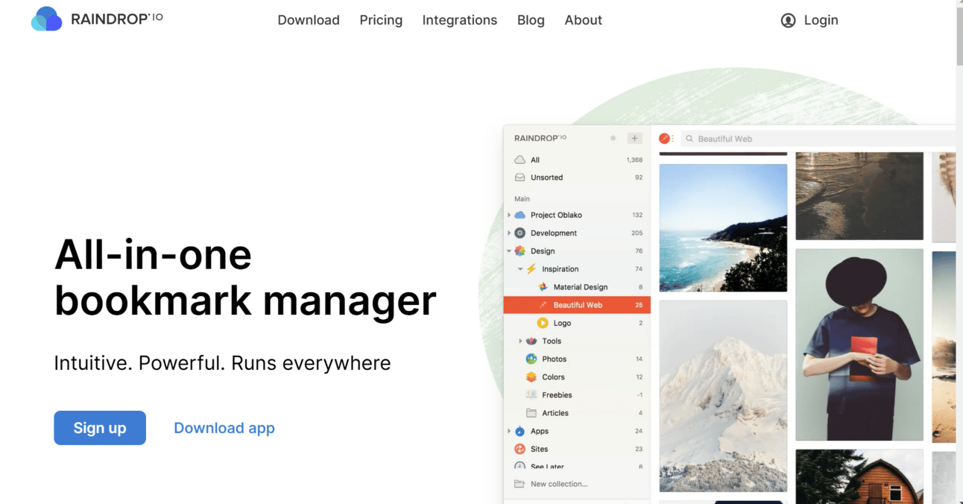This screenshot has height=504, width=963.
Task: Click the "Sites" row label
Action: (x=539, y=449)
